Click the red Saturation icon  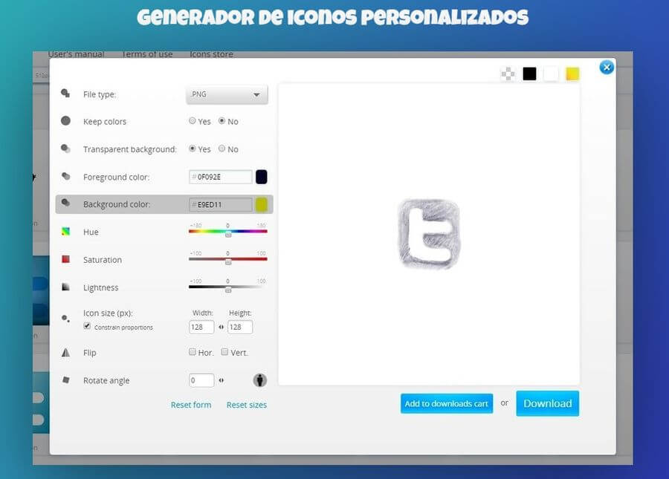tap(65, 259)
